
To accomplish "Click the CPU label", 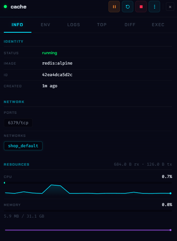I will pos(8,177).
